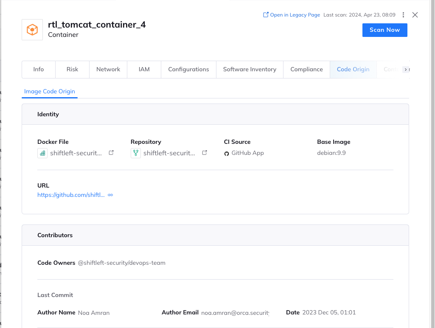
Task: Select the Image Code Origin sub-tab
Action: tap(50, 92)
